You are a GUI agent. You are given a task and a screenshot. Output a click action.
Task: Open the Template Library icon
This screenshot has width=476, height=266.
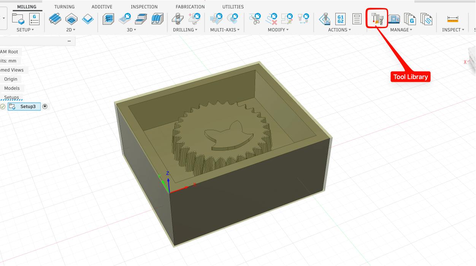click(427, 19)
